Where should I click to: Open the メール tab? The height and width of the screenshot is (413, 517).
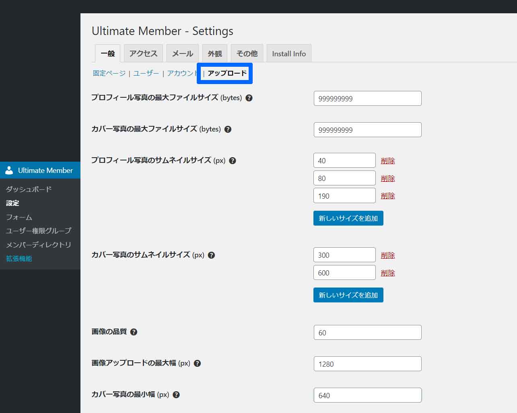tap(183, 53)
